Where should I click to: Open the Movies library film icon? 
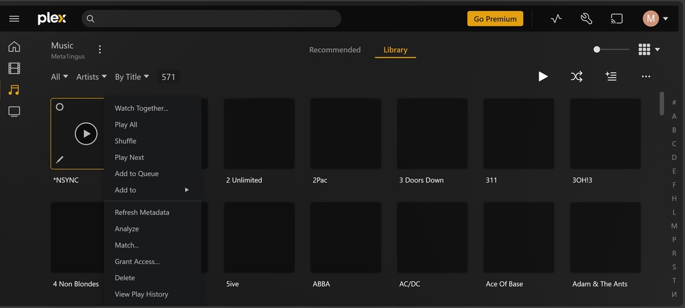click(x=14, y=68)
